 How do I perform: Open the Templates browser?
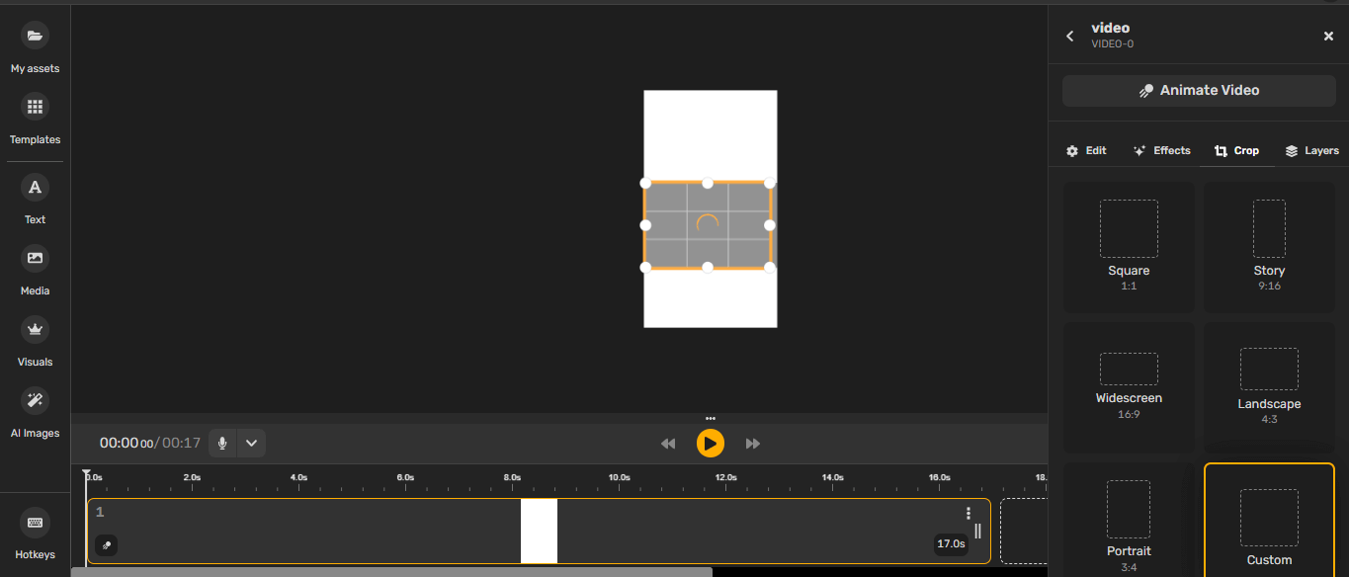point(35,116)
